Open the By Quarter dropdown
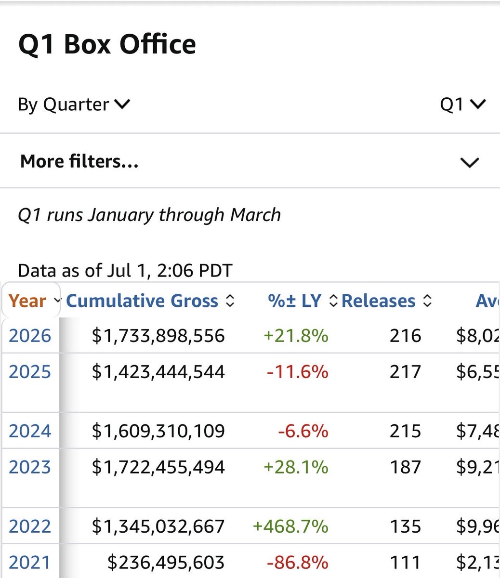 pyautogui.click(x=74, y=105)
